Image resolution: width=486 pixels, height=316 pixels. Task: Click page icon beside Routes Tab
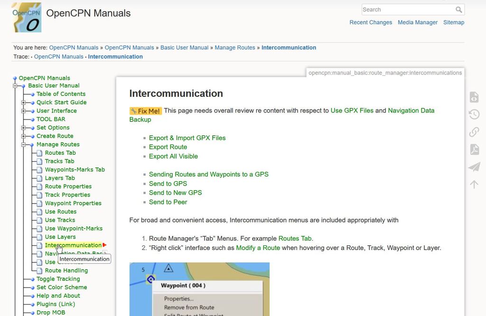pyautogui.click(x=39, y=153)
